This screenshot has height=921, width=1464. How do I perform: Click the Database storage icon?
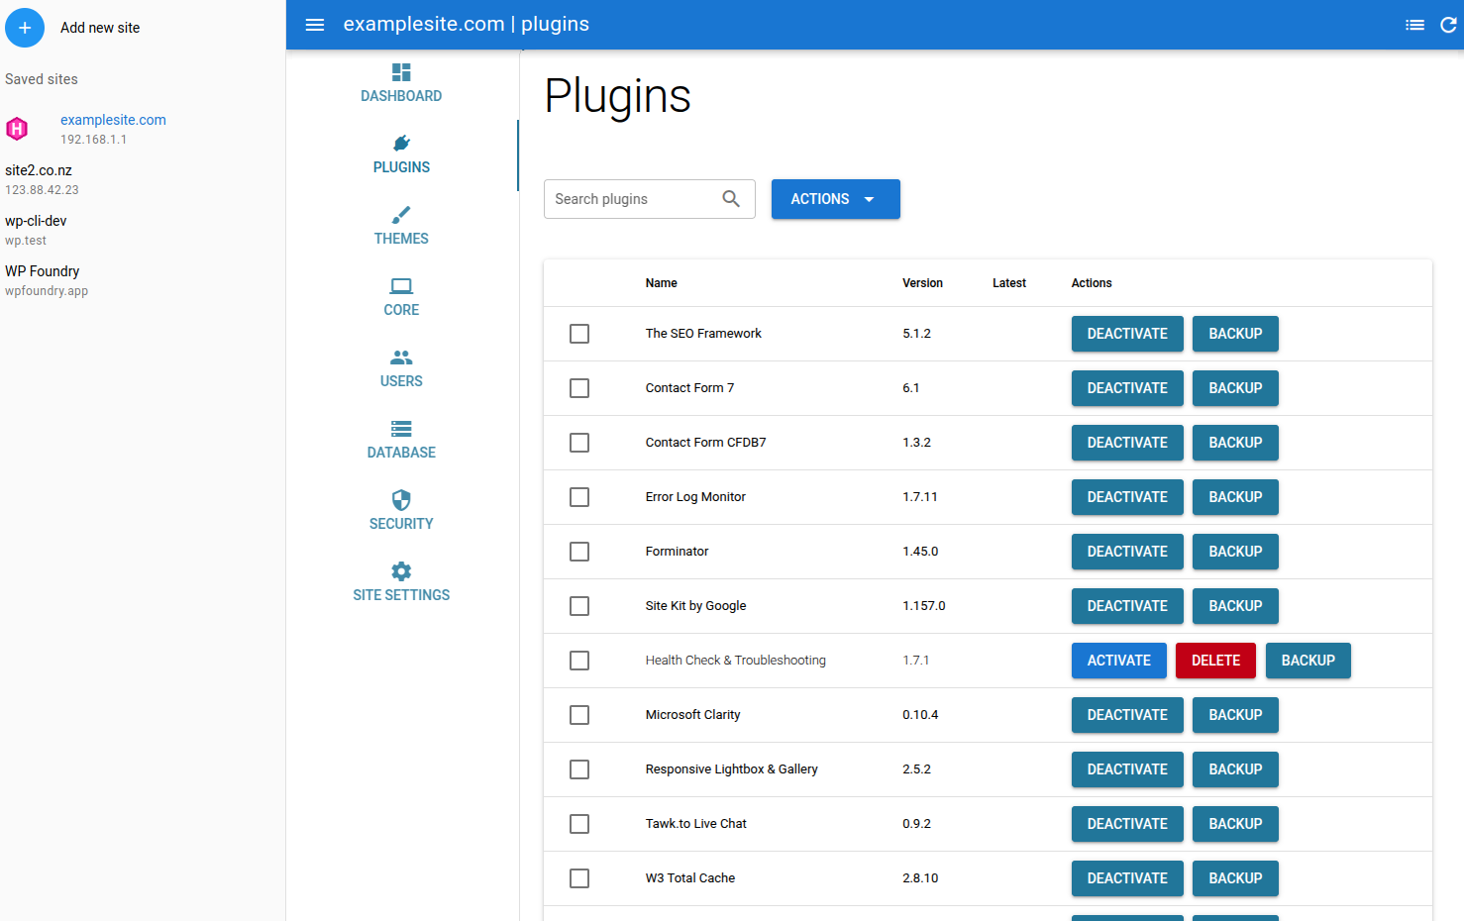coord(401,429)
